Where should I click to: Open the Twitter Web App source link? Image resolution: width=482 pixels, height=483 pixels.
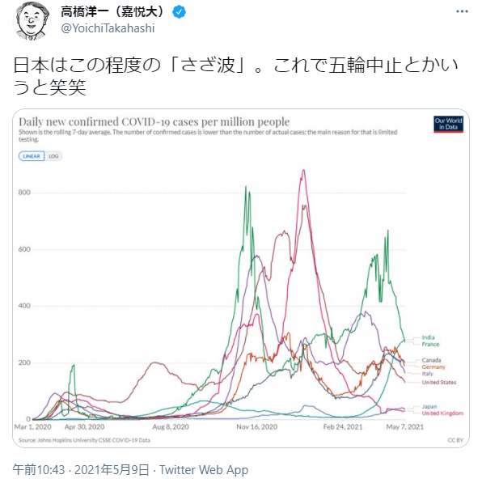[x=204, y=470]
